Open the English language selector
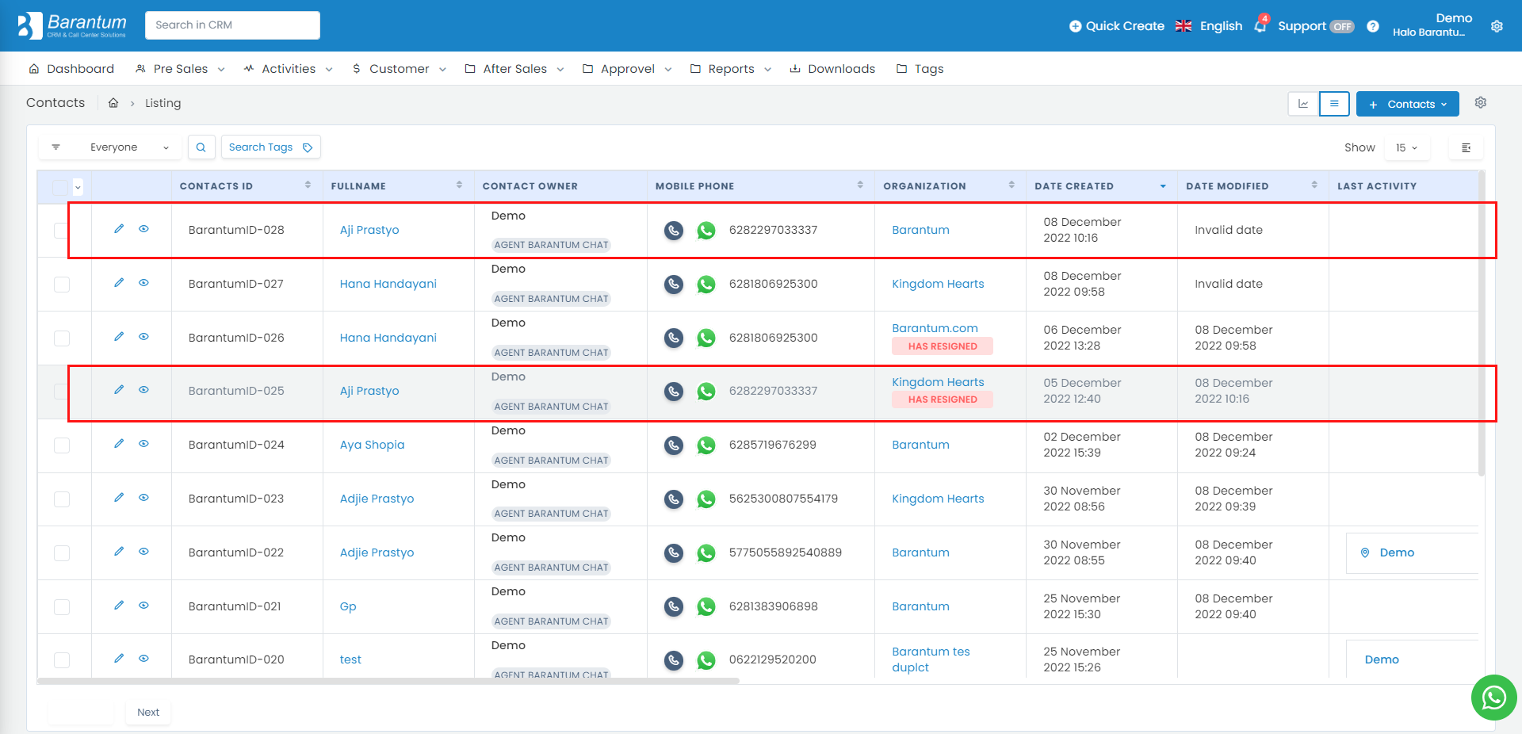The image size is (1522, 734). (x=1209, y=26)
